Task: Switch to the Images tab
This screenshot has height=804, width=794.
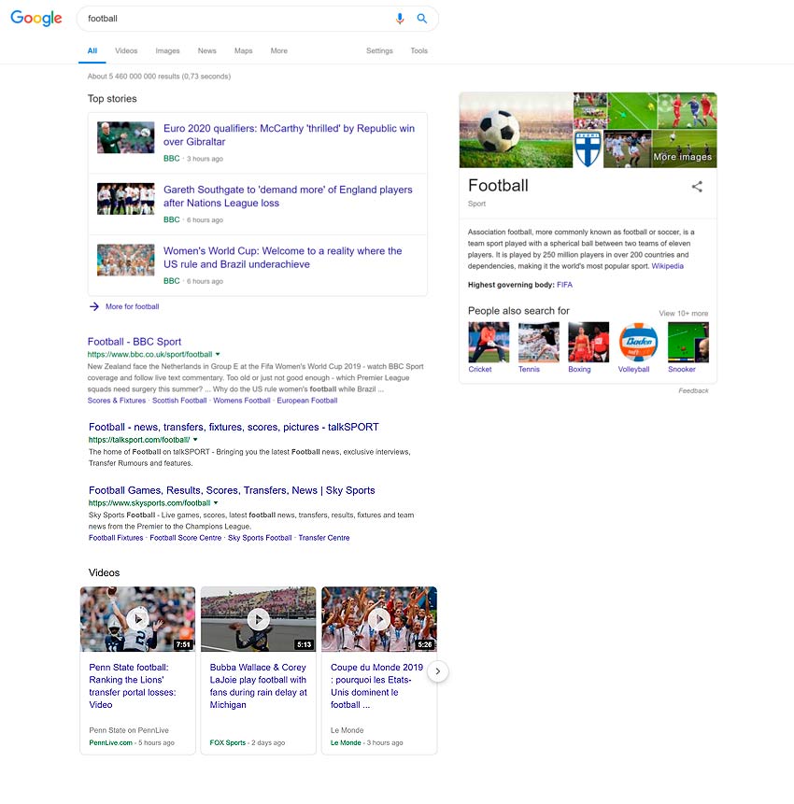Action: click(168, 50)
